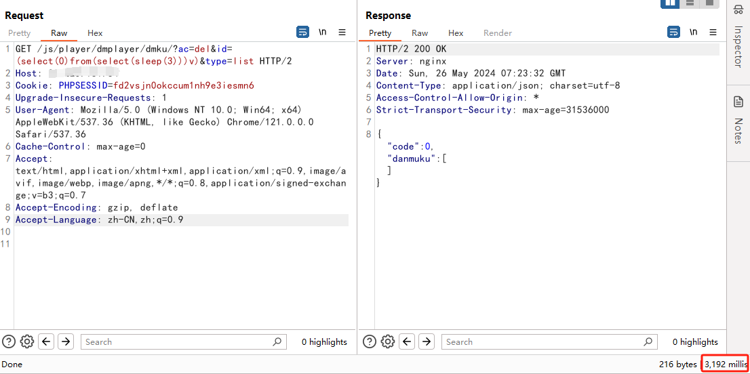Screen dimensions: 750x374
Task: Select the Pretty tab in Response panel
Action: point(380,33)
